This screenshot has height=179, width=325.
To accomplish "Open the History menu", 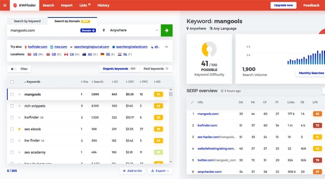I will pos(103,5).
